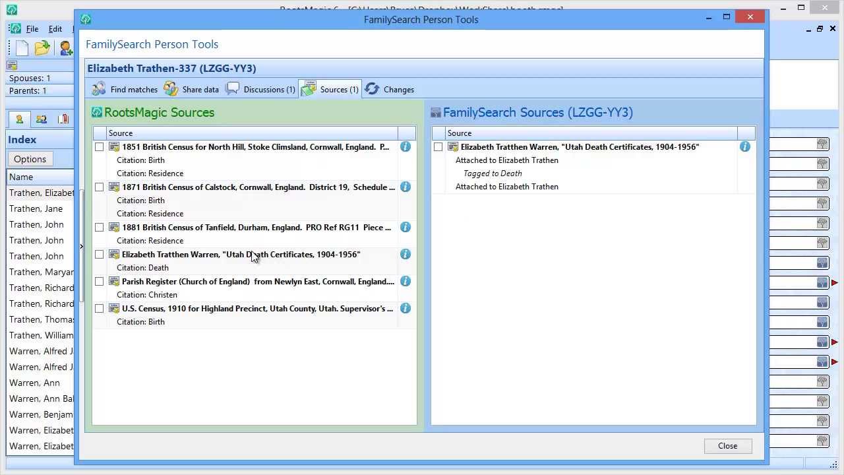
Task: Click source icon of Parish Register row
Action: click(114, 282)
